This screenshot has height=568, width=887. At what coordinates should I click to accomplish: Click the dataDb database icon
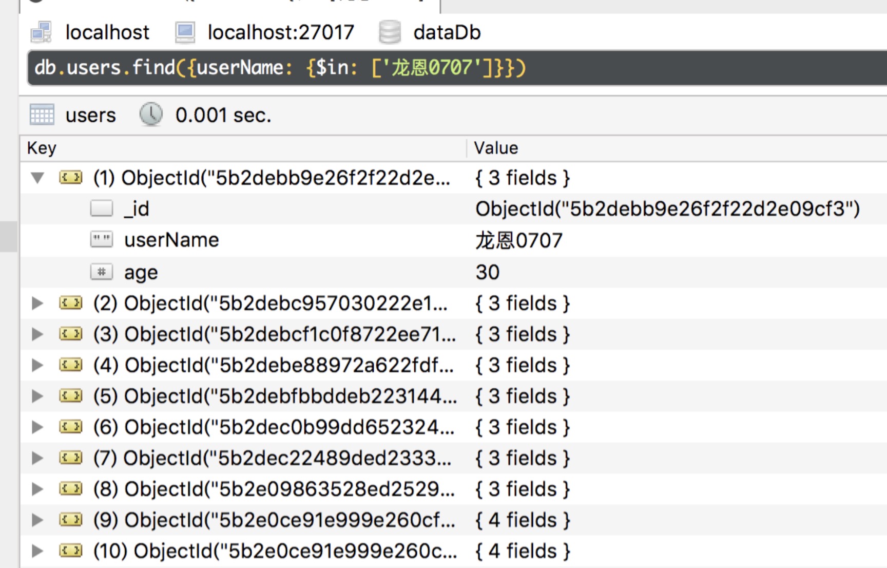coord(390,32)
